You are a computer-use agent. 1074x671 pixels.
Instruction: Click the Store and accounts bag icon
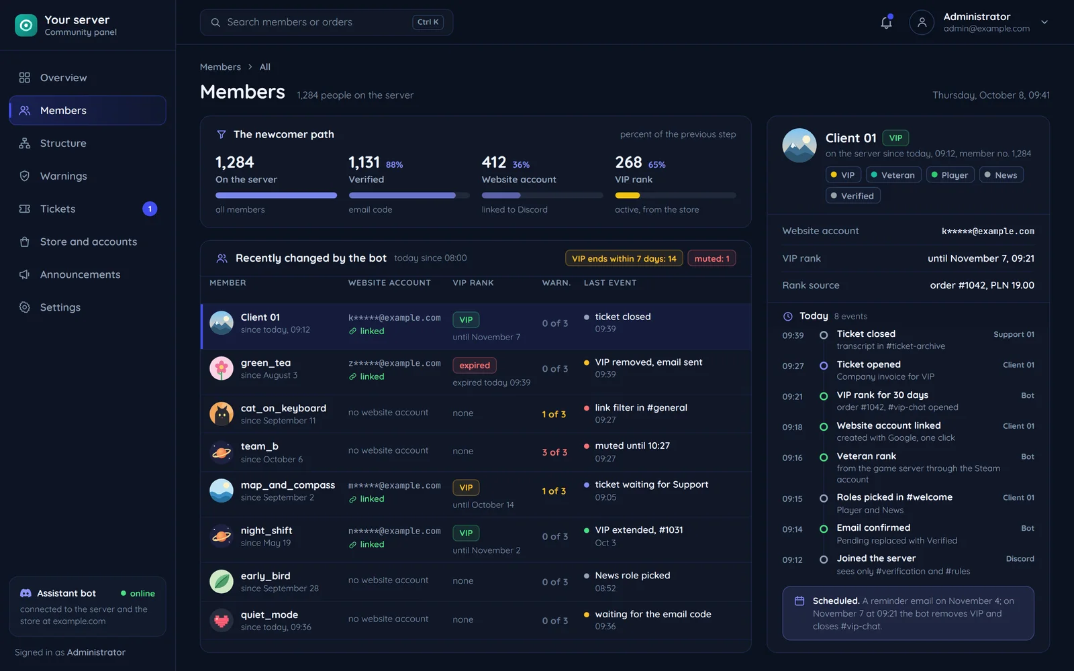coord(25,242)
